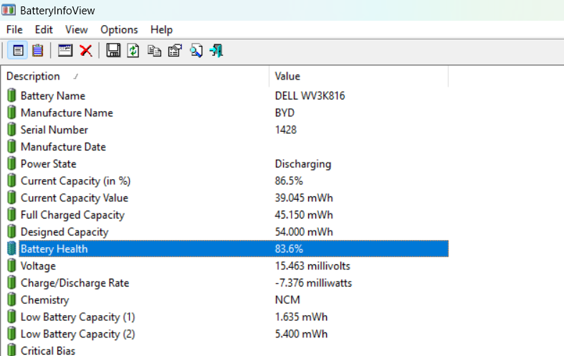Select the Serial Number row text
564x356 pixels.
point(54,130)
